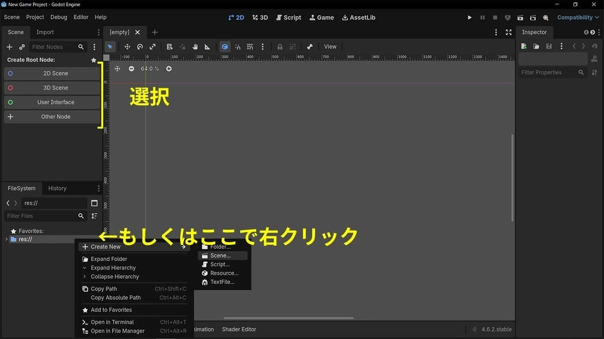604x339 pixels.
Task: Open the Movie Maker mode reel icon
Action: 545,18
